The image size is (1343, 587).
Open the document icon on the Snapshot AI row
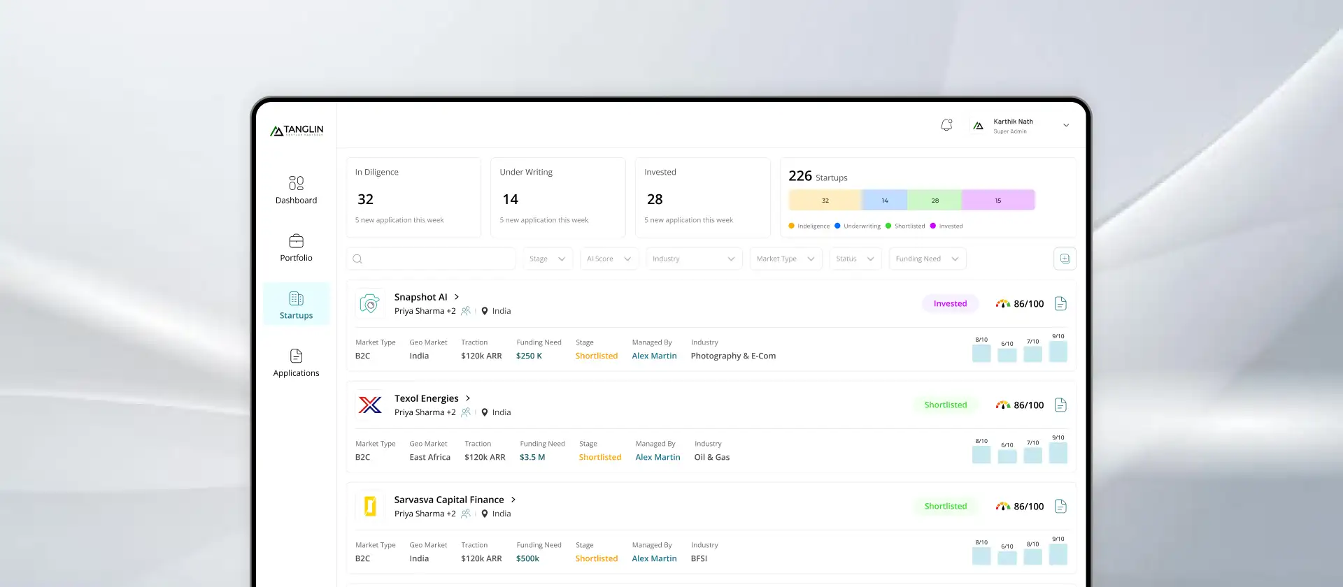1060,303
